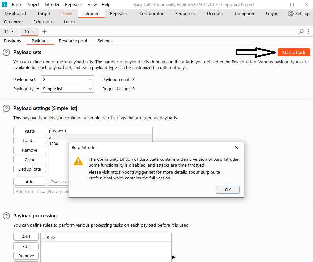The height and width of the screenshot is (262, 313).
Task: Click the Rule column header
Action: tap(109, 237)
